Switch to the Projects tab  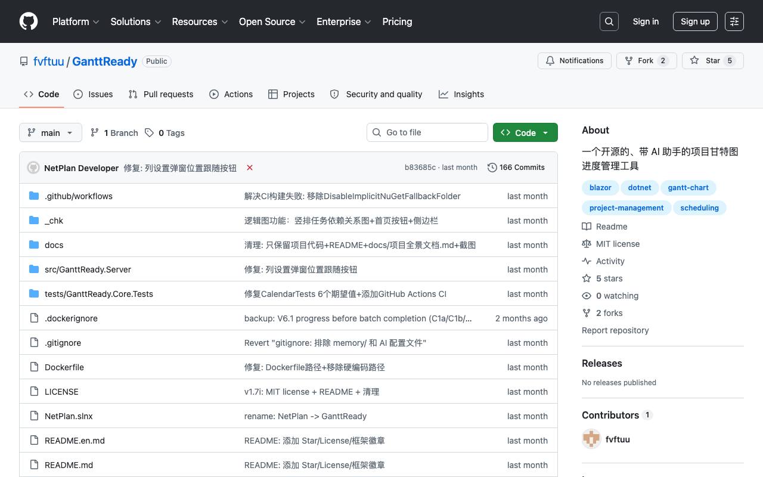(291, 94)
